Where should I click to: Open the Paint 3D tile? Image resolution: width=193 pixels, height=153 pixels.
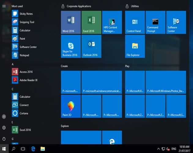[x=71, y=106]
